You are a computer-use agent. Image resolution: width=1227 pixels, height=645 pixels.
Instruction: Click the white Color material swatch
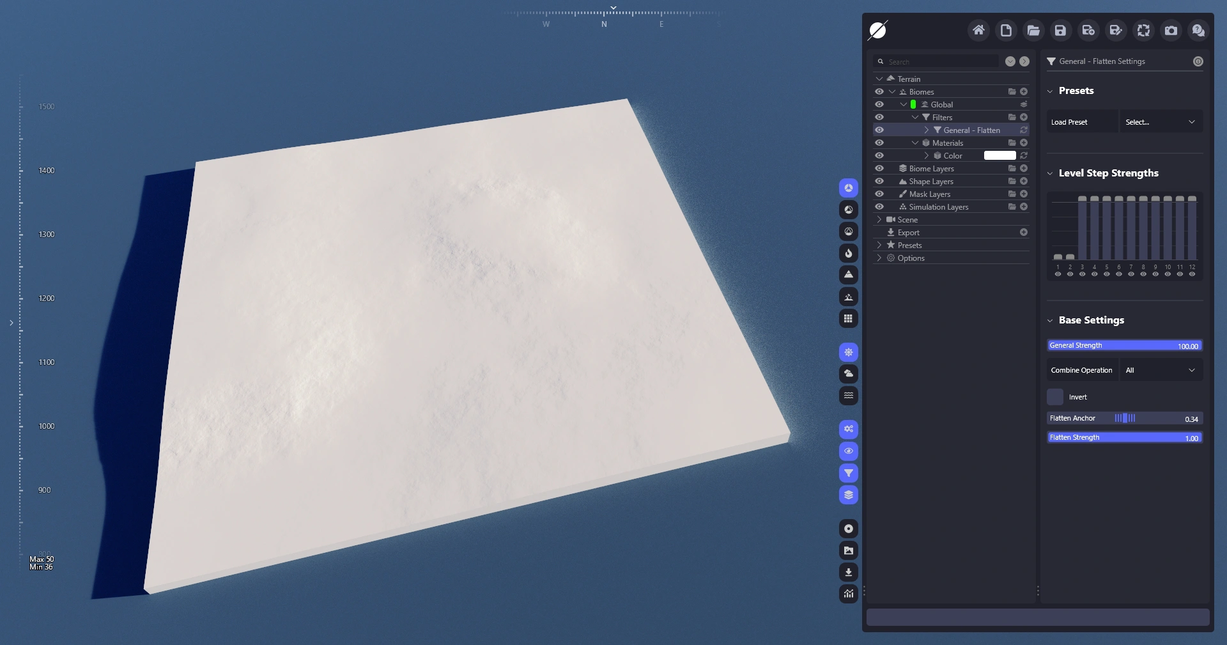[999, 156]
